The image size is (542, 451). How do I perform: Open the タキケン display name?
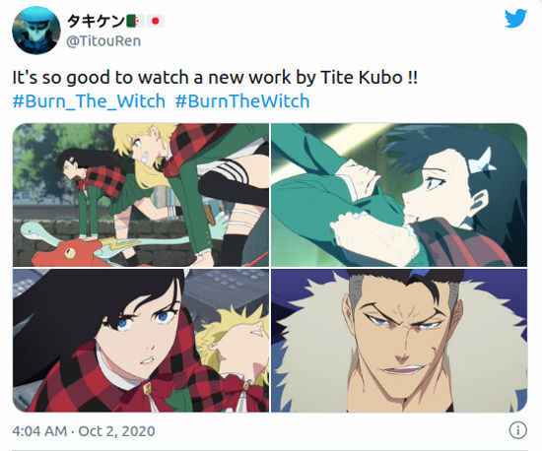click(x=96, y=22)
